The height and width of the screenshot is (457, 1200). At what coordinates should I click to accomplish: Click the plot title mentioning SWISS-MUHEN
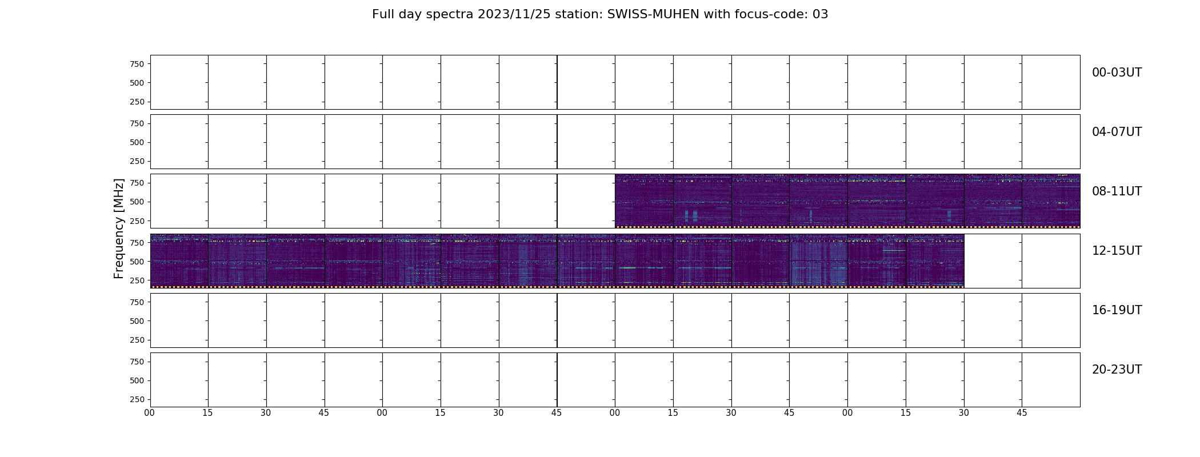coord(600,14)
